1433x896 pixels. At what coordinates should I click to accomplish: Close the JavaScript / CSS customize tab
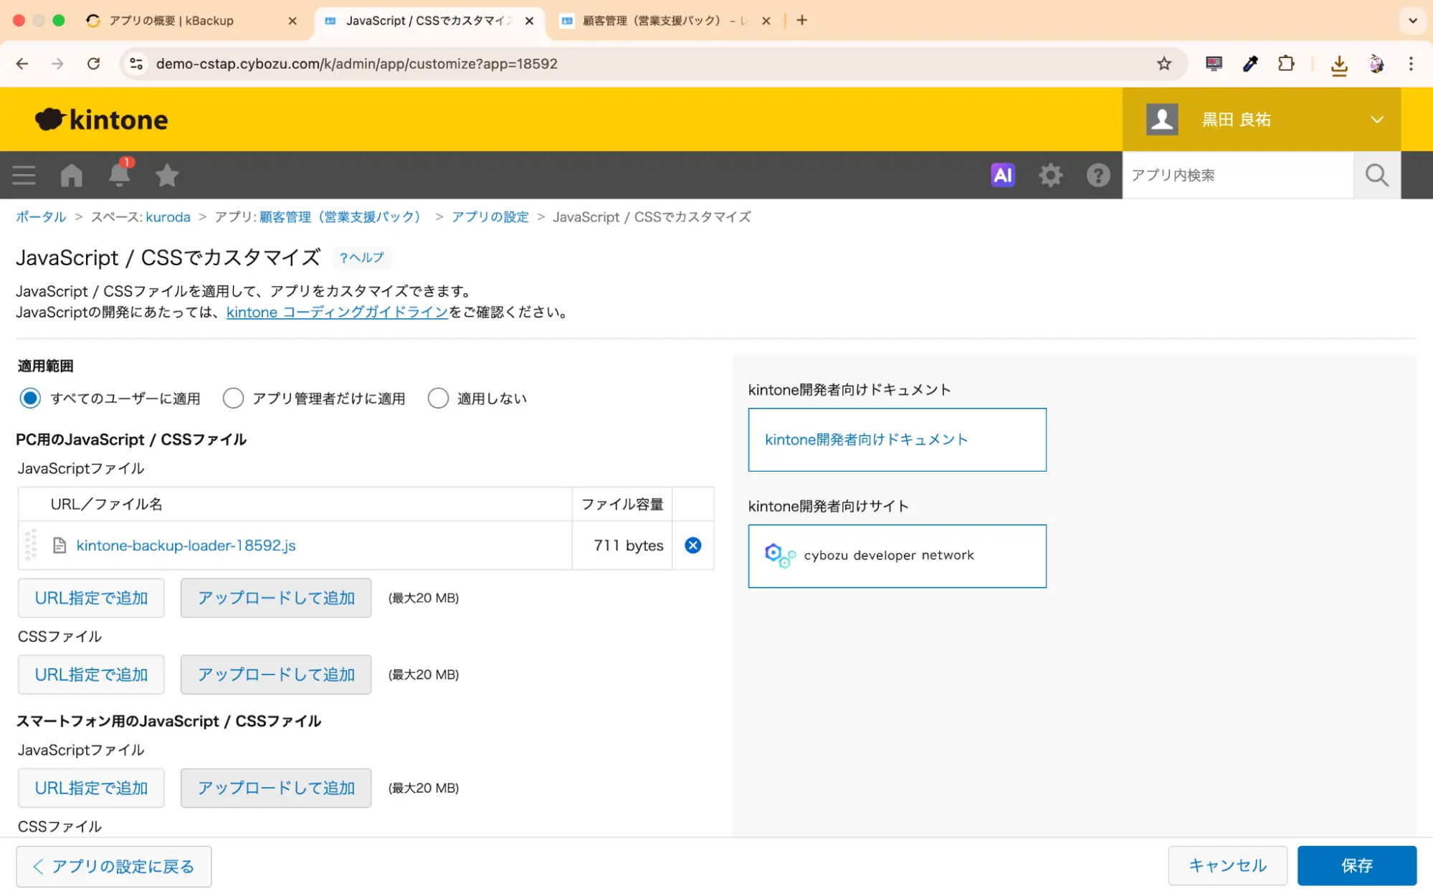pyautogui.click(x=529, y=21)
